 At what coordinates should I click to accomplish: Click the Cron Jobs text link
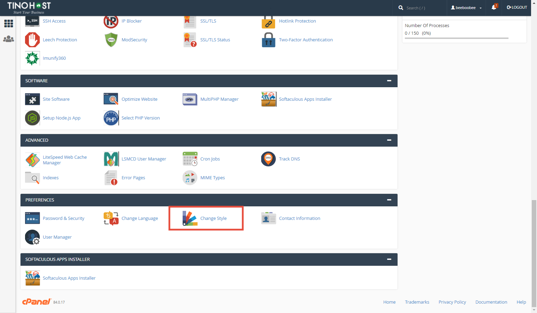[x=210, y=159]
